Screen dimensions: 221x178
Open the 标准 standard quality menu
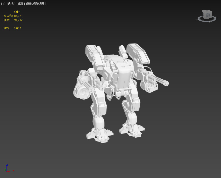[x=20, y=4]
